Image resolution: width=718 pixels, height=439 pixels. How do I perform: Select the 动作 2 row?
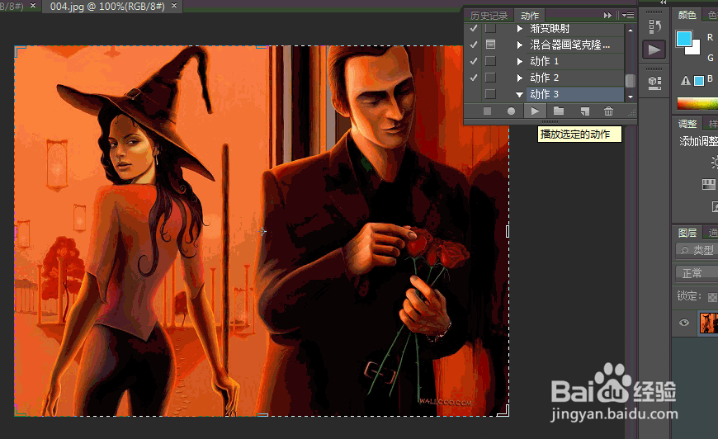(574, 78)
